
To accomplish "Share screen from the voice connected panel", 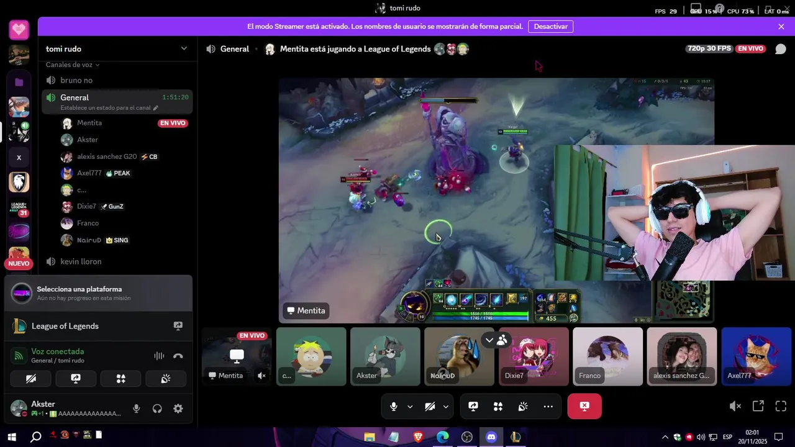I will click(76, 379).
